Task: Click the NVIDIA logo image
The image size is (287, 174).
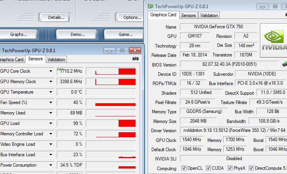Action: (x=273, y=41)
